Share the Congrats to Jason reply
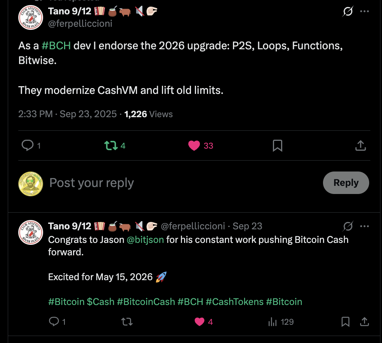The width and height of the screenshot is (382, 343). click(364, 322)
